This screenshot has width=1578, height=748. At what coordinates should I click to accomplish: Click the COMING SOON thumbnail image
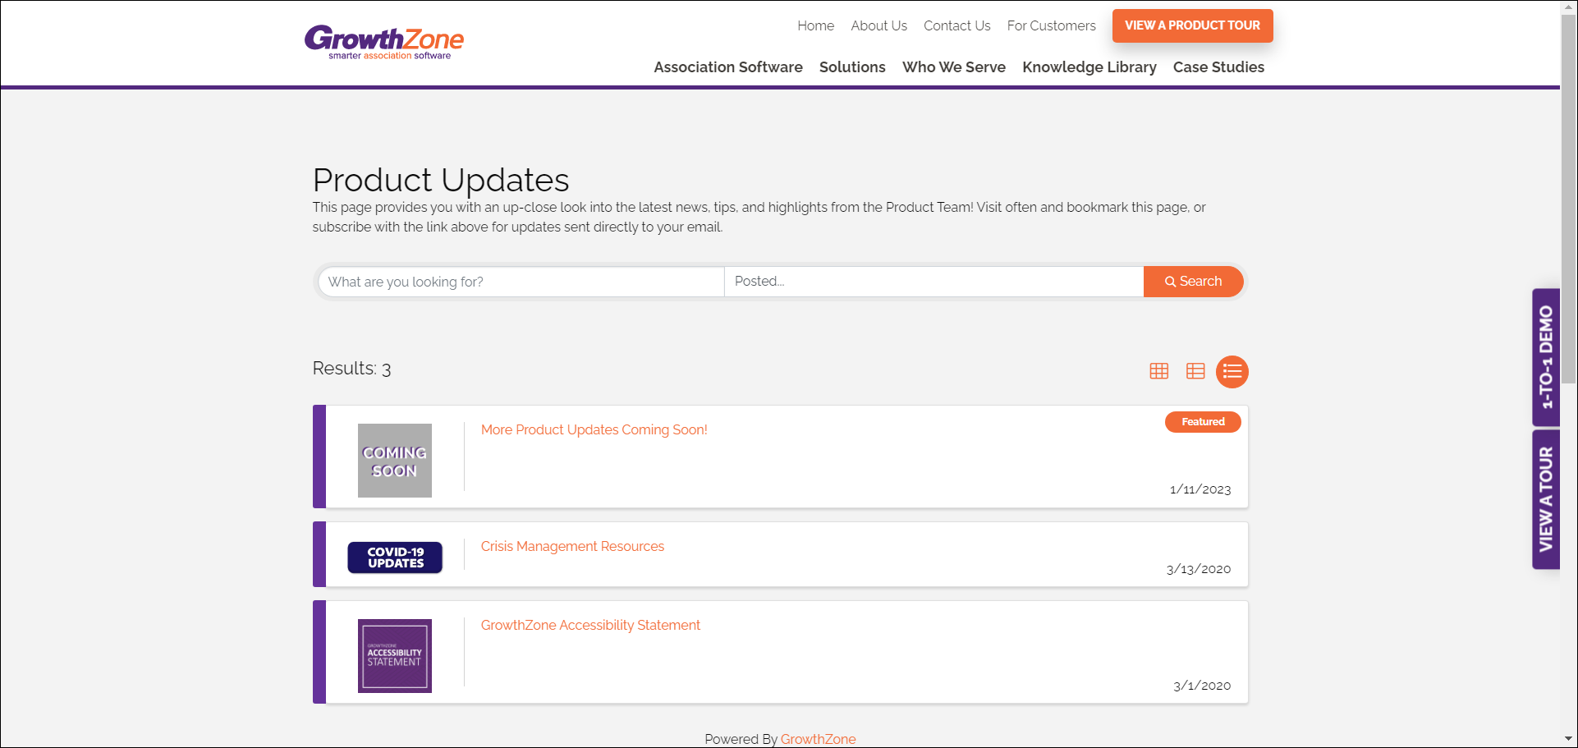click(394, 460)
